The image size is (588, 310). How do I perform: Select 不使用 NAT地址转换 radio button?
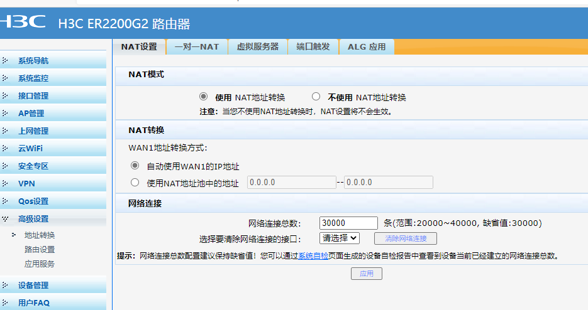click(316, 97)
